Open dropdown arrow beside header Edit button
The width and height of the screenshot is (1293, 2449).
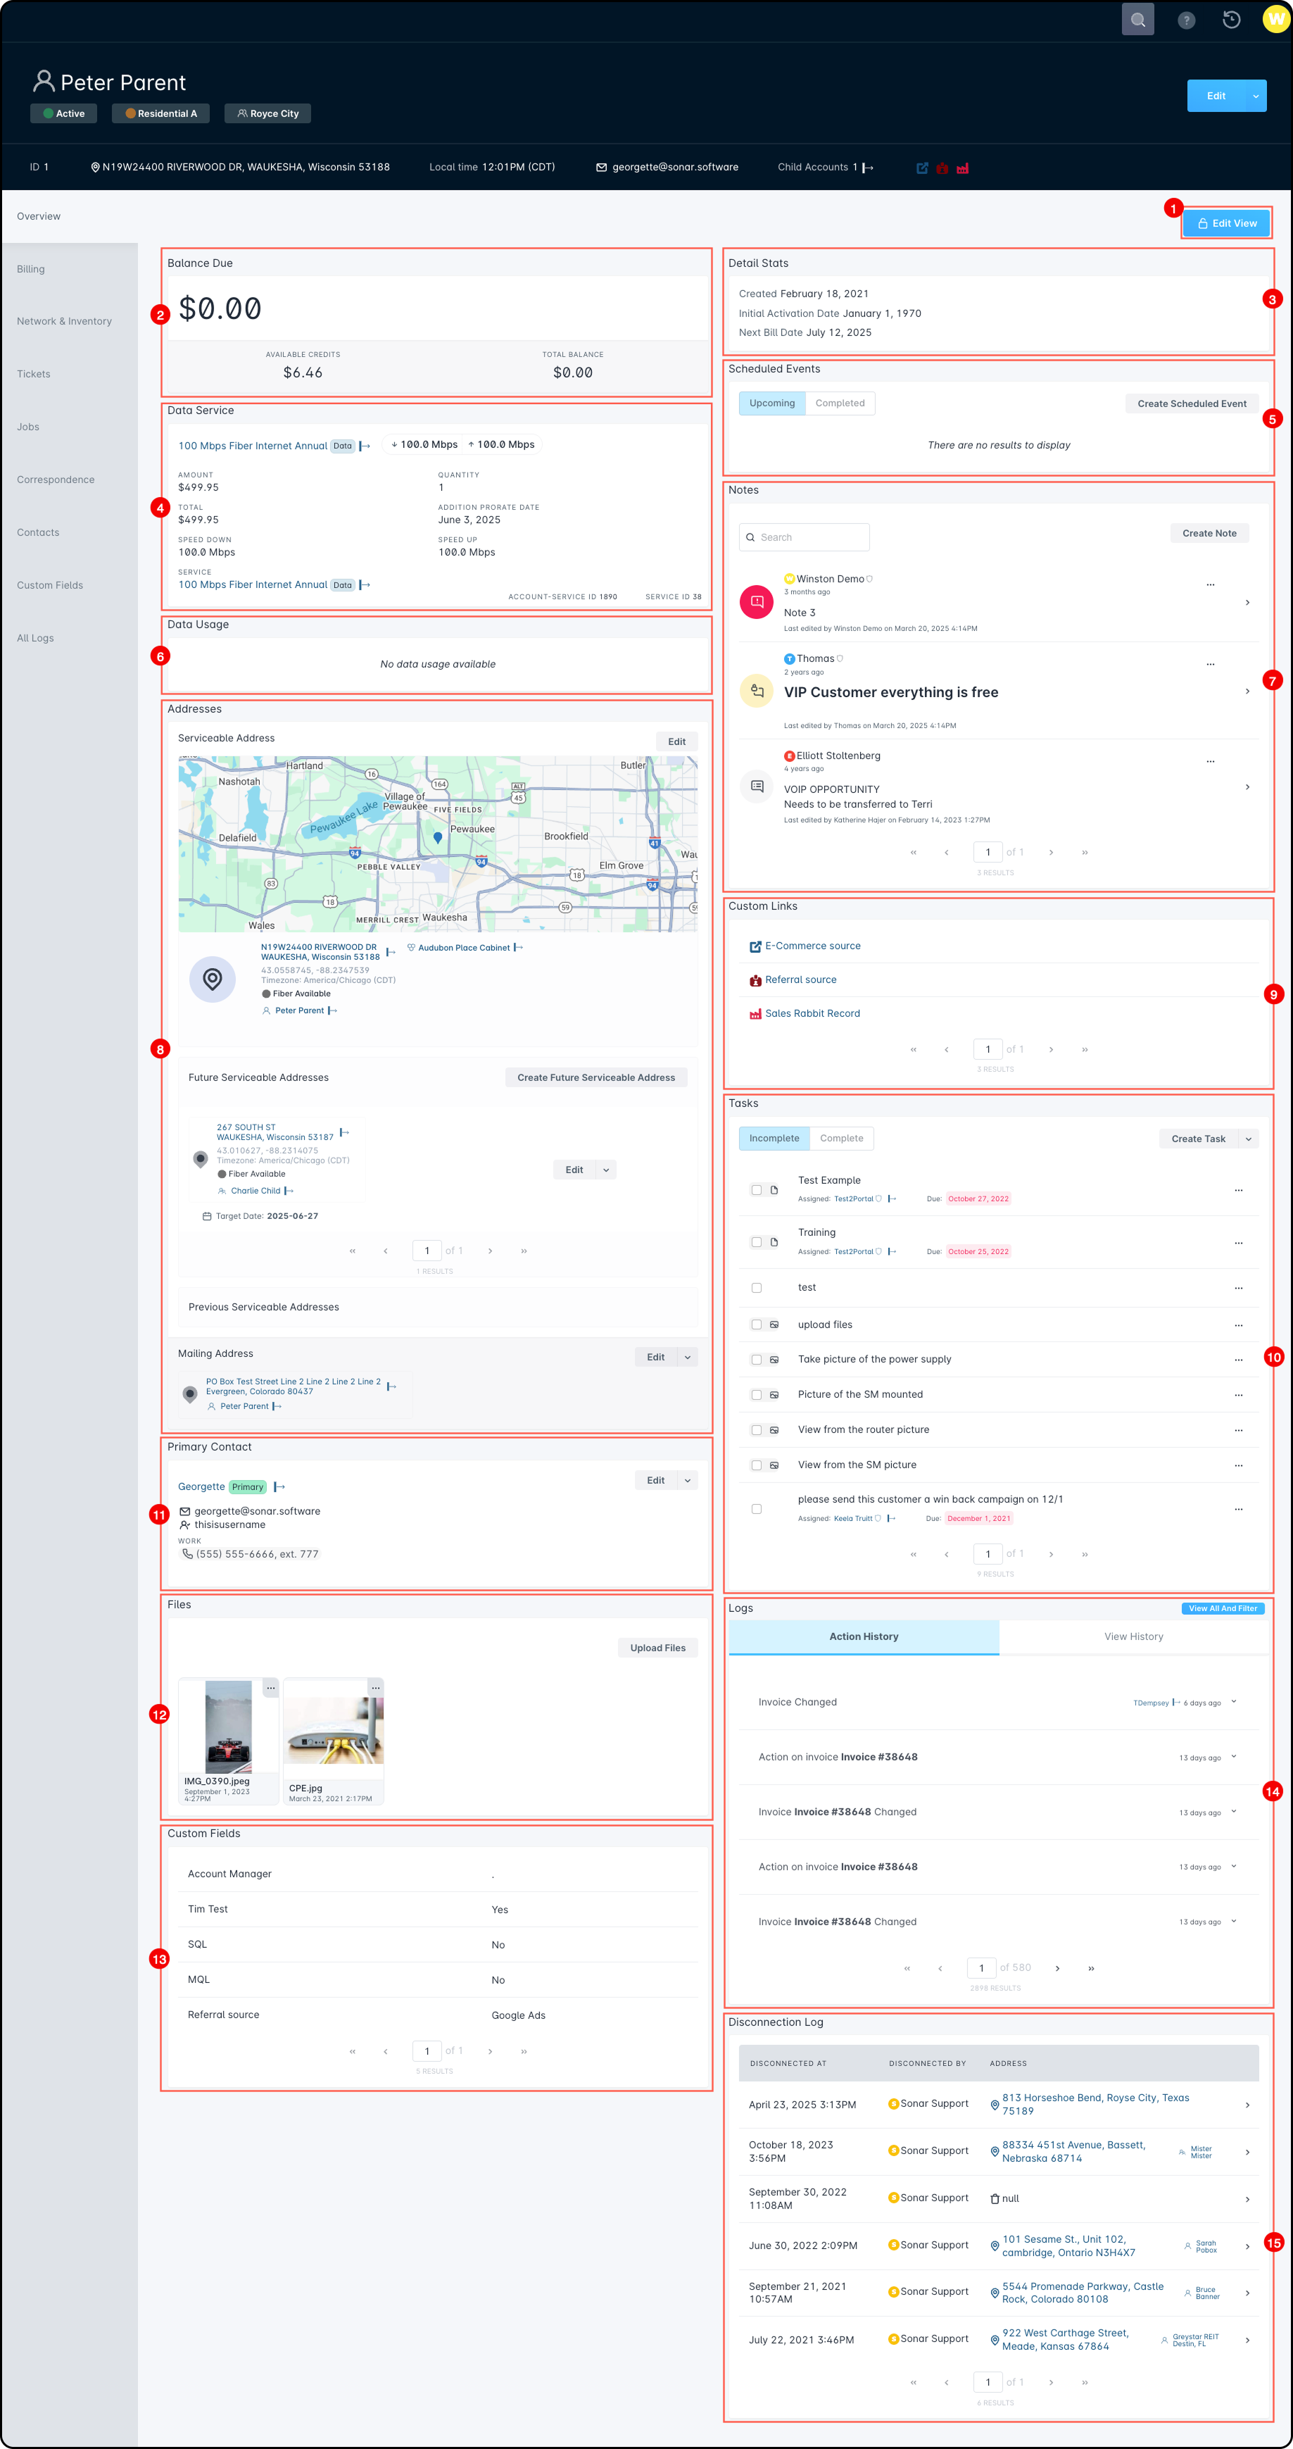[x=1256, y=96]
